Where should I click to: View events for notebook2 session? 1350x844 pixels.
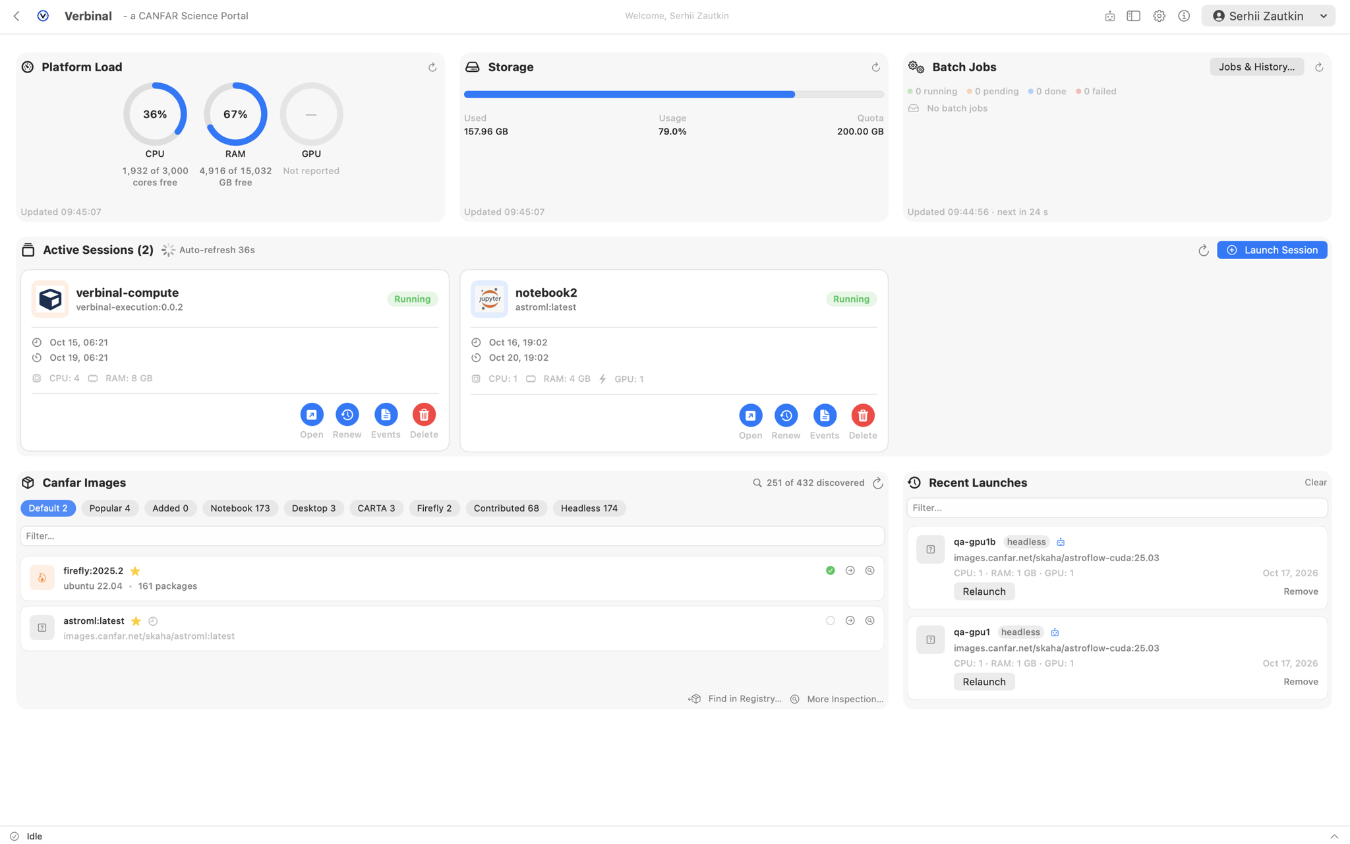tap(824, 415)
